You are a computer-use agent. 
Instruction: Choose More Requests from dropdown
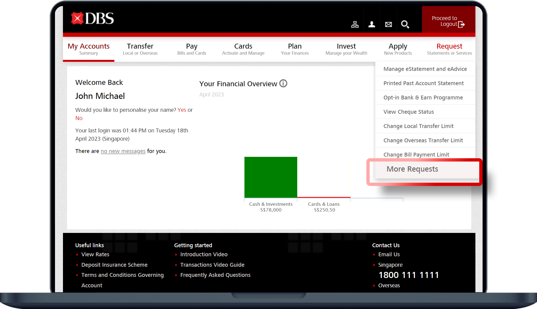tap(412, 169)
